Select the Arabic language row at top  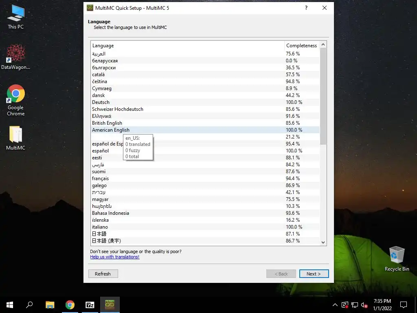[x=205, y=54]
